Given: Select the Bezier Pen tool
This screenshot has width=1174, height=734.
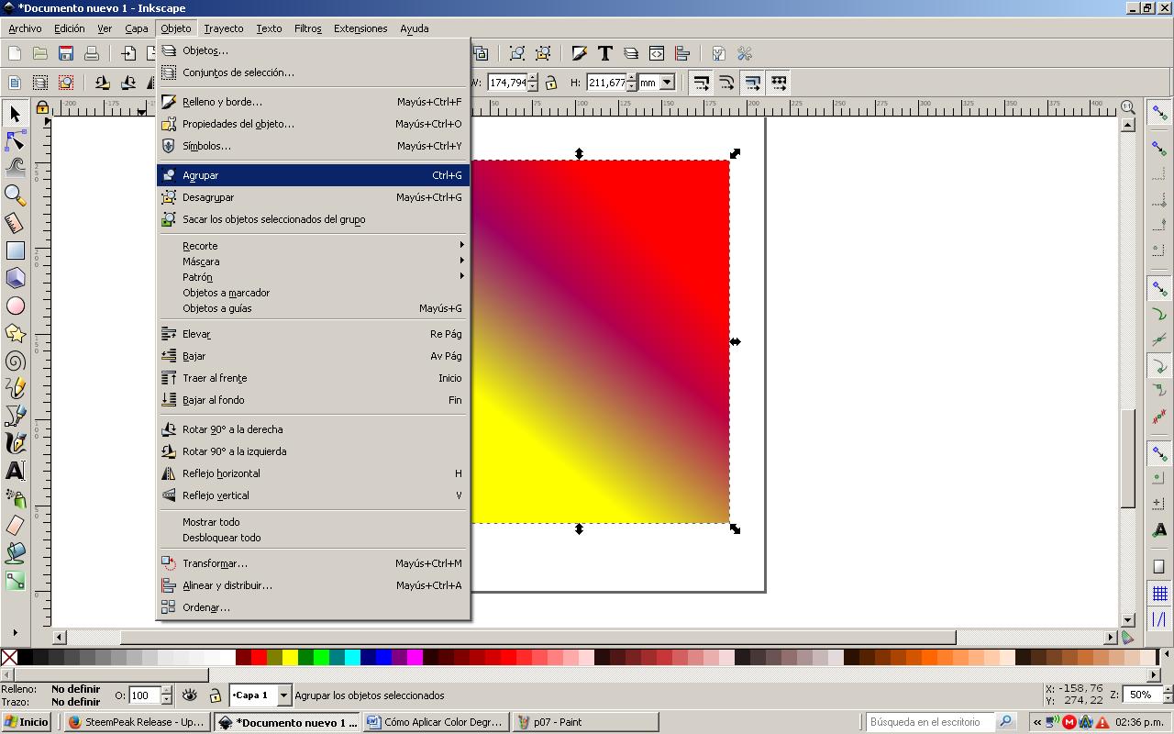Looking at the screenshot, I should 15,416.
